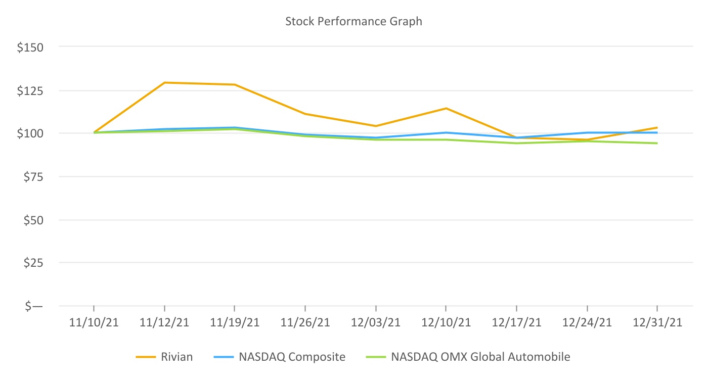Select the 12/17/21 date label
This screenshot has height=384, width=708.
516,323
